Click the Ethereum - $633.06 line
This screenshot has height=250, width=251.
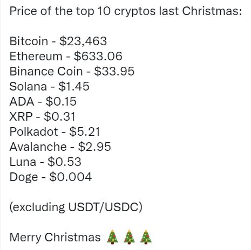[66, 56]
